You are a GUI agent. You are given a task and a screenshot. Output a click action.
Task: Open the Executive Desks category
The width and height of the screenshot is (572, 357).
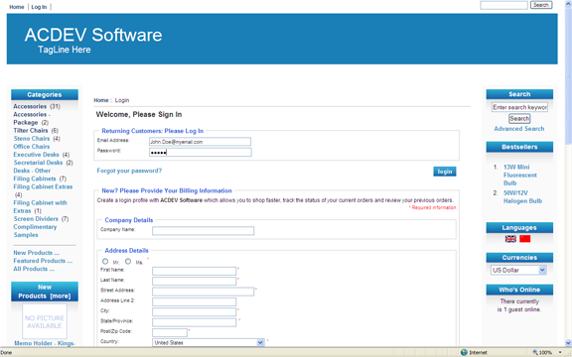(x=36, y=155)
